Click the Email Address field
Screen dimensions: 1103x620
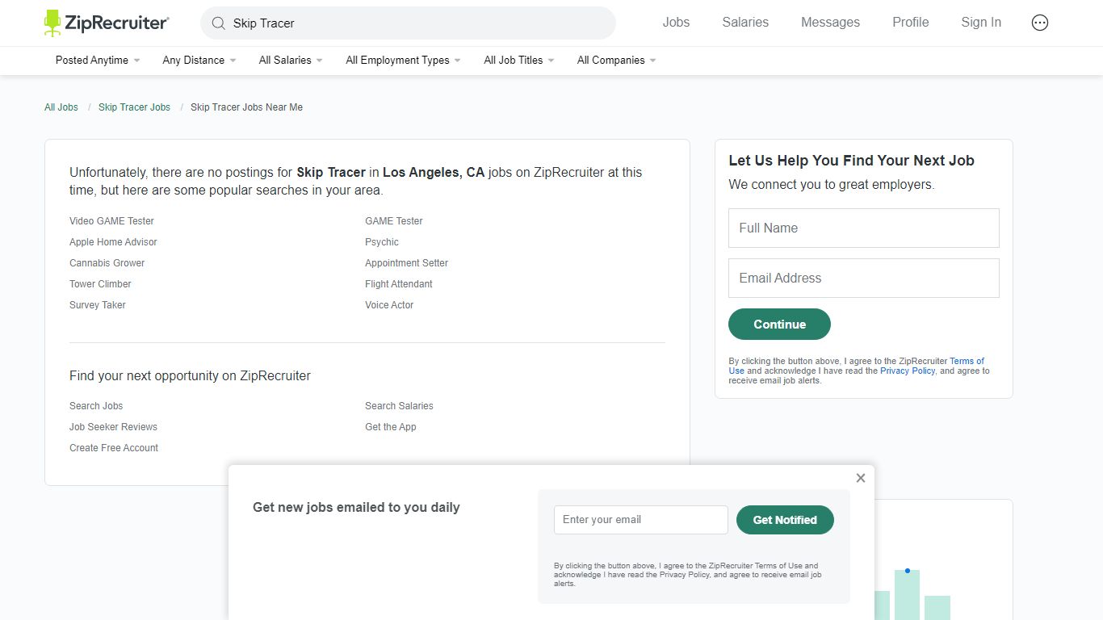pyautogui.click(x=864, y=279)
